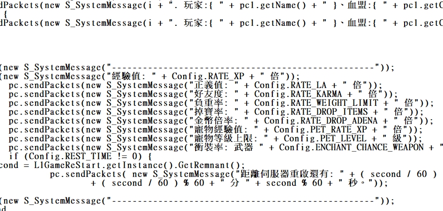Click the GetRemnant() method call
This screenshot has width=443, height=211.
tap(210, 165)
